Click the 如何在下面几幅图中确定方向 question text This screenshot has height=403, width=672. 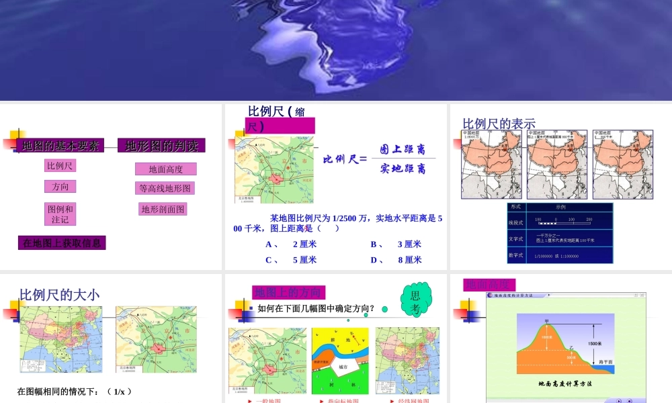[x=317, y=308]
